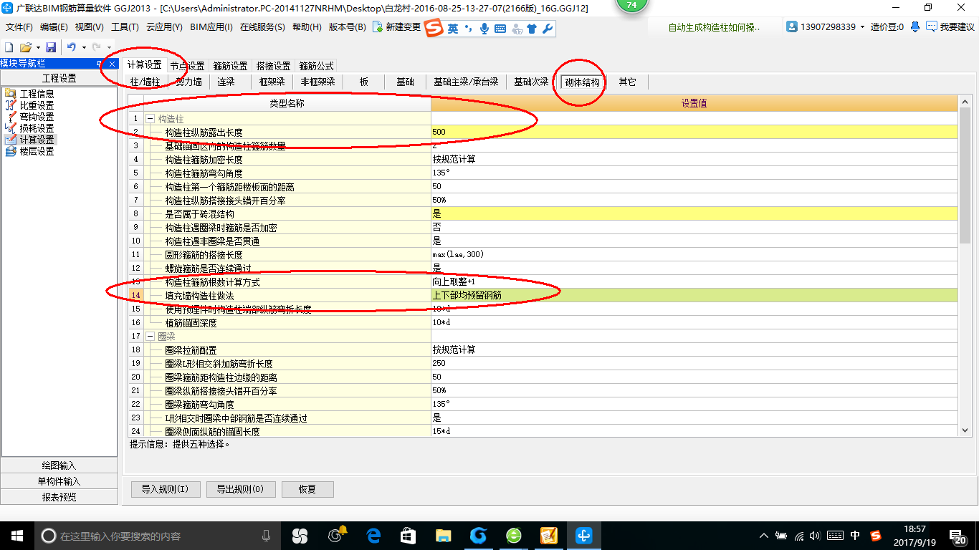Open the 文件(F) menu
The height and width of the screenshot is (550, 979).
pyautogui.click(x=19, y=27)
